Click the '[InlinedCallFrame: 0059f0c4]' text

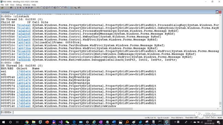point(57,42)
